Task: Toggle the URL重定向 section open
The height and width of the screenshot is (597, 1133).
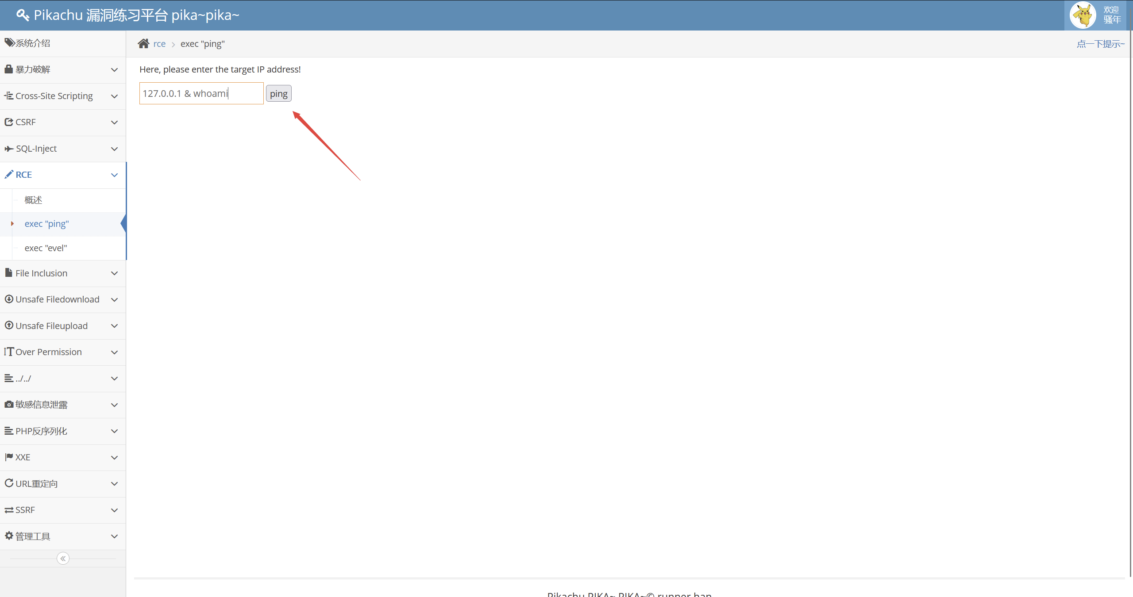Action: coord(63,483)
